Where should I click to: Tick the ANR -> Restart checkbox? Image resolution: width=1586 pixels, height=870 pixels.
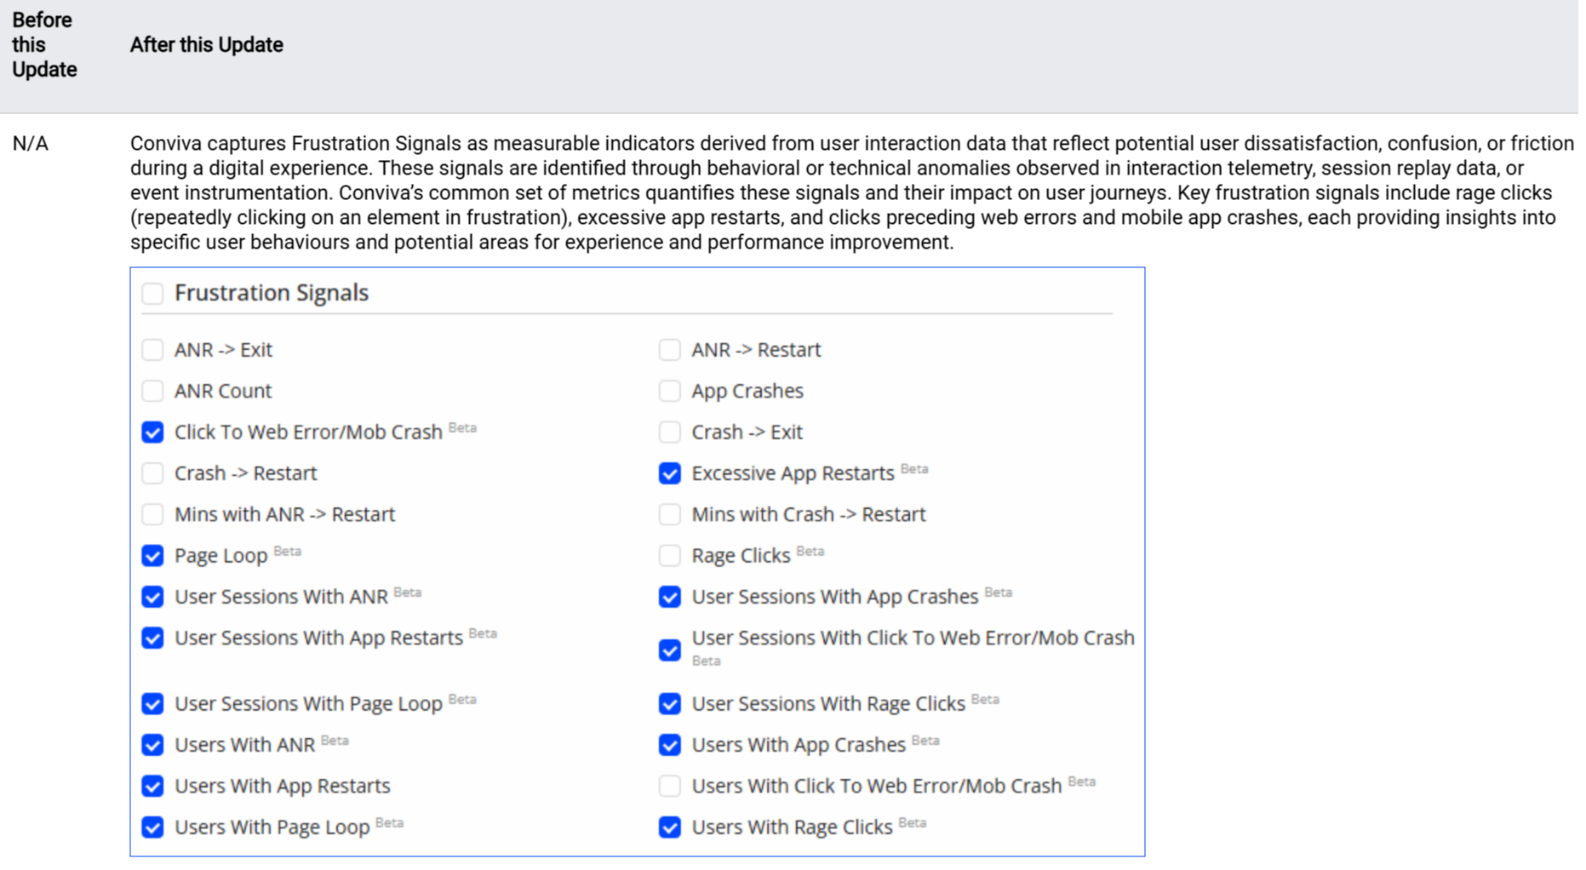(669, 350)
